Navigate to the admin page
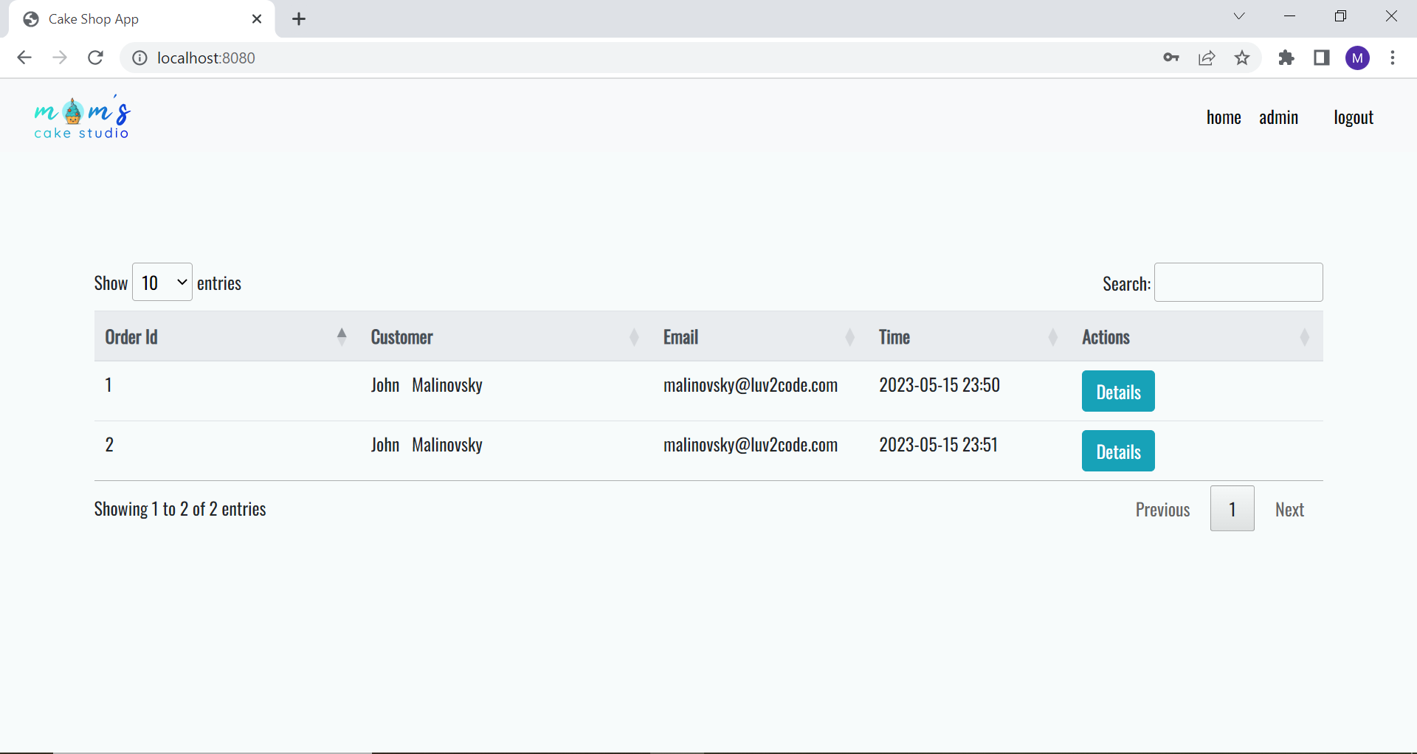The height and width of the screenshot is (754, 1417). (1279, 117)
